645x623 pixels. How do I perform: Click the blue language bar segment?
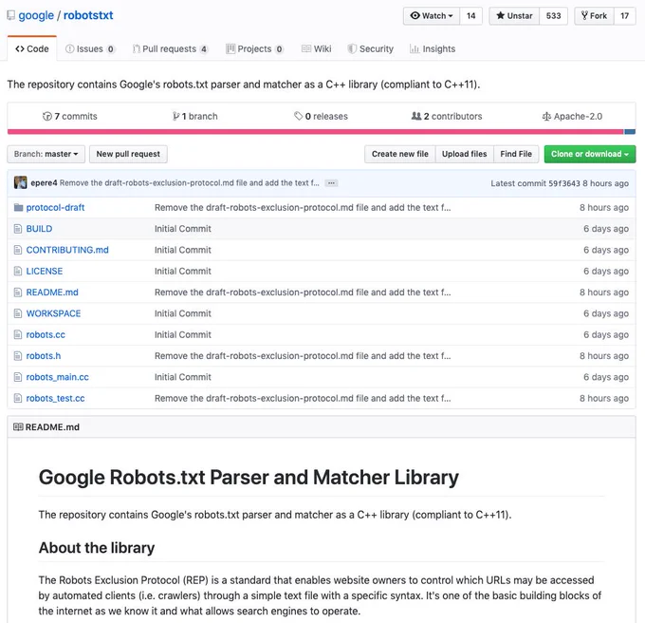click(630, 132)
